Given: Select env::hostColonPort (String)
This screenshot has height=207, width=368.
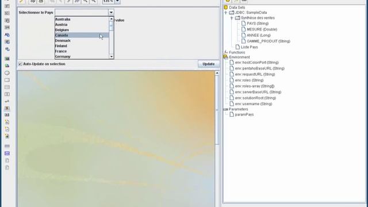Looking at the screenshot, I should pyautogui.click(x=256, y=63).
